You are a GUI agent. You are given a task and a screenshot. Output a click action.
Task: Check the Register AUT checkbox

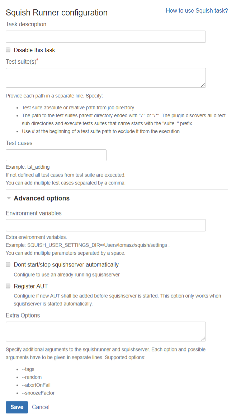pyautogui.click(x=8, y=286)
